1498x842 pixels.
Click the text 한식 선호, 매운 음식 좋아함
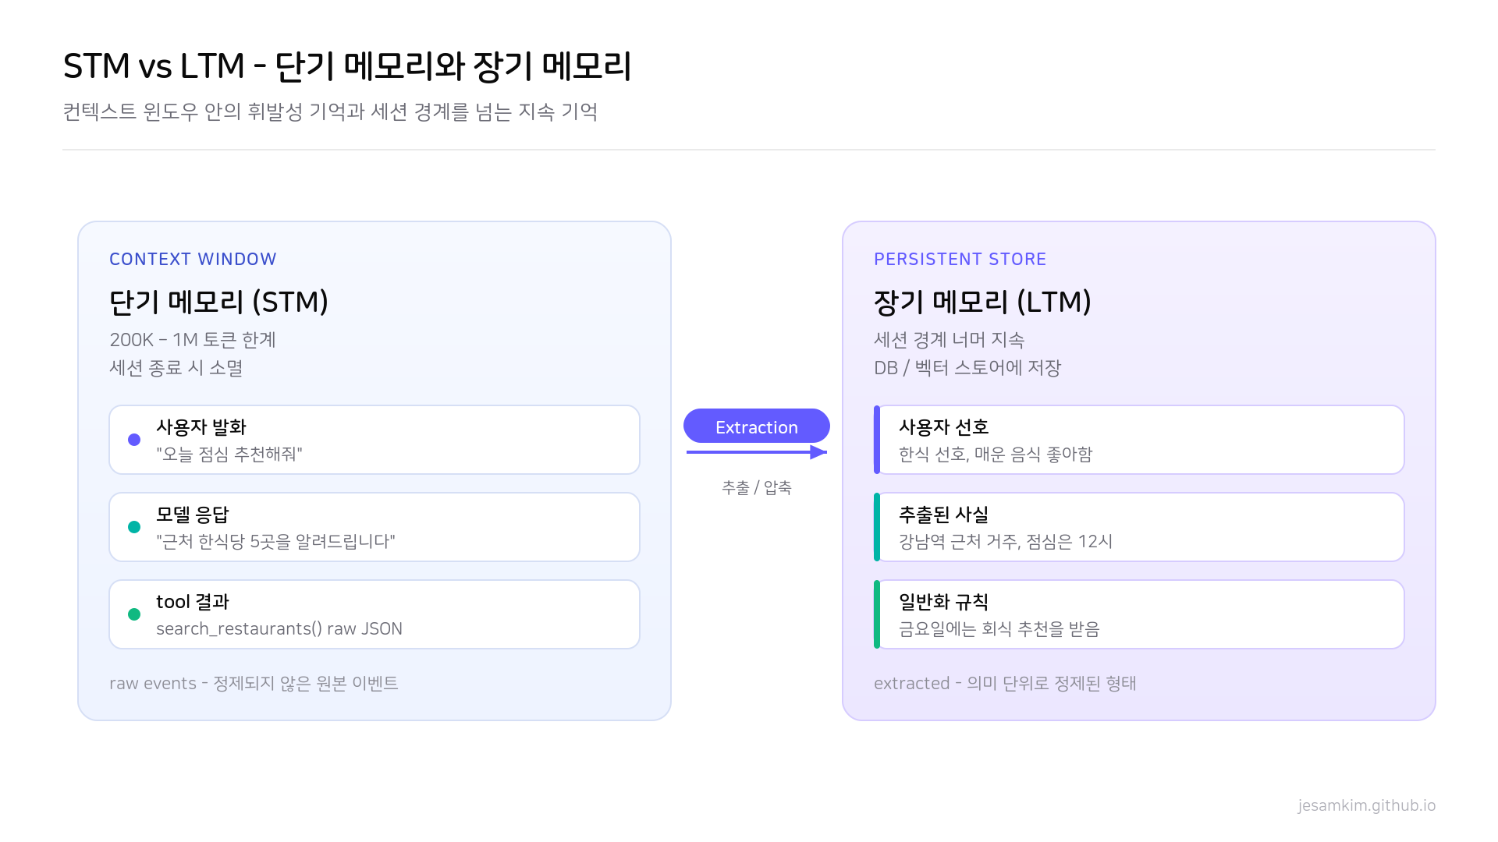tap(996, 454)
